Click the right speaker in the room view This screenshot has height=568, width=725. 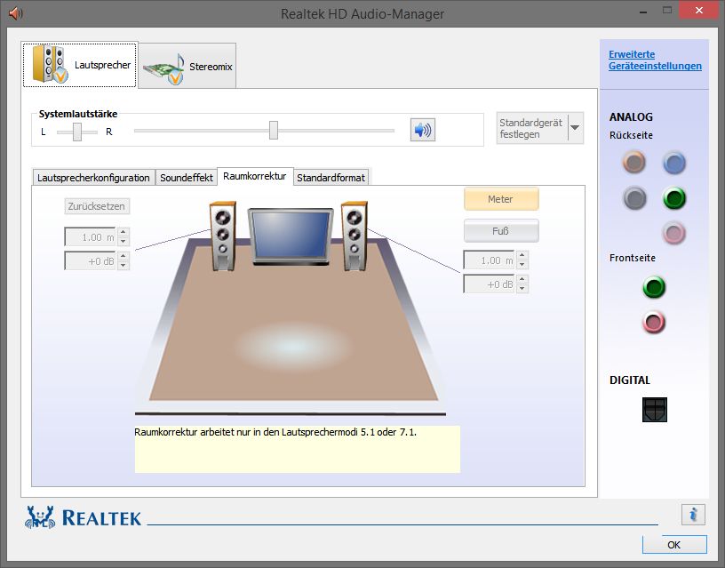click(355, 236)
